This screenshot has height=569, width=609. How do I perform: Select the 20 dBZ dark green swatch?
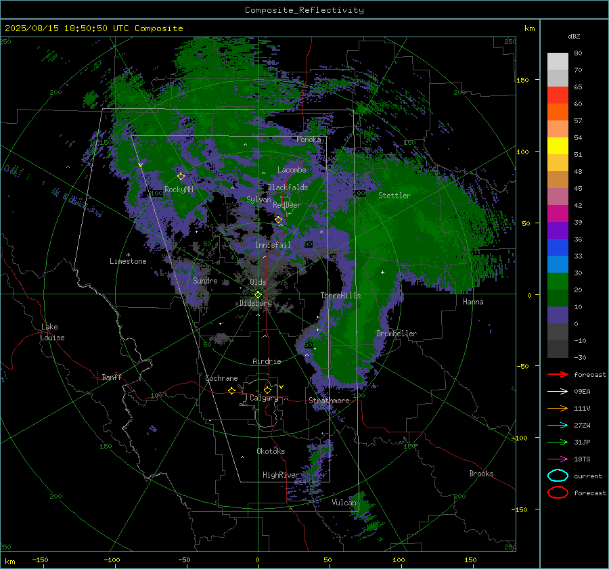coord(558,298)
